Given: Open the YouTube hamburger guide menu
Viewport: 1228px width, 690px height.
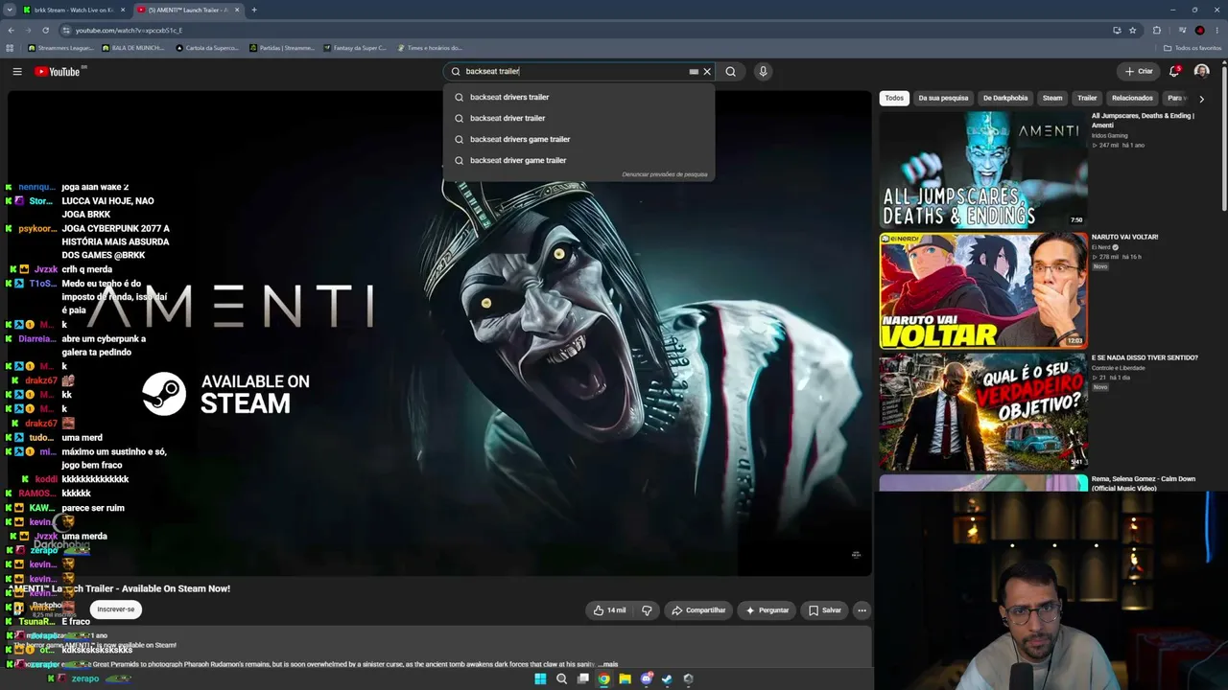Looking at the screenshot, I should coord(16,71).
